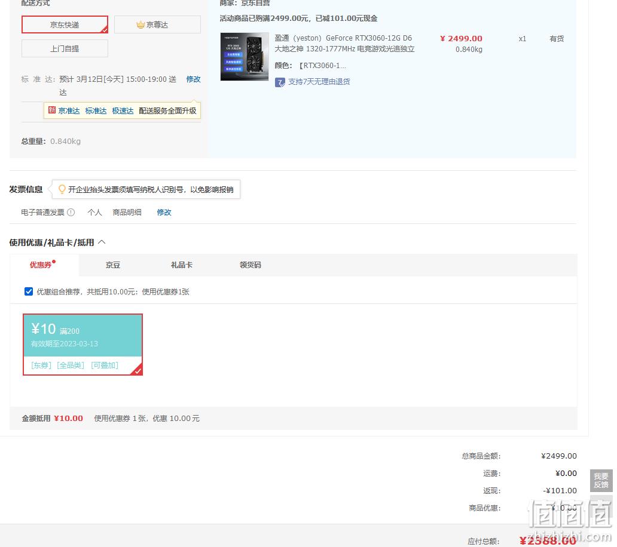Toggle the ¥10 满200 coupon card
Viewport: 617px width, 547px height.
[83, 345]
